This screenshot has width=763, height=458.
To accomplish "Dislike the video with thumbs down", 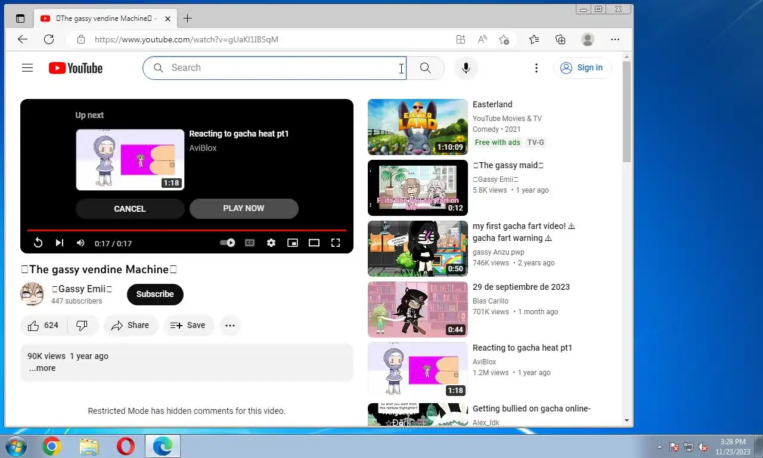I will [82, 325].
